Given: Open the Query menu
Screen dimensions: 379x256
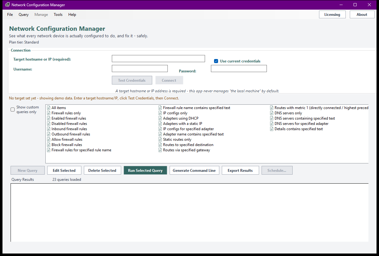Looking at the screenshot, I should pyautogui.click(x=24, y=15).
